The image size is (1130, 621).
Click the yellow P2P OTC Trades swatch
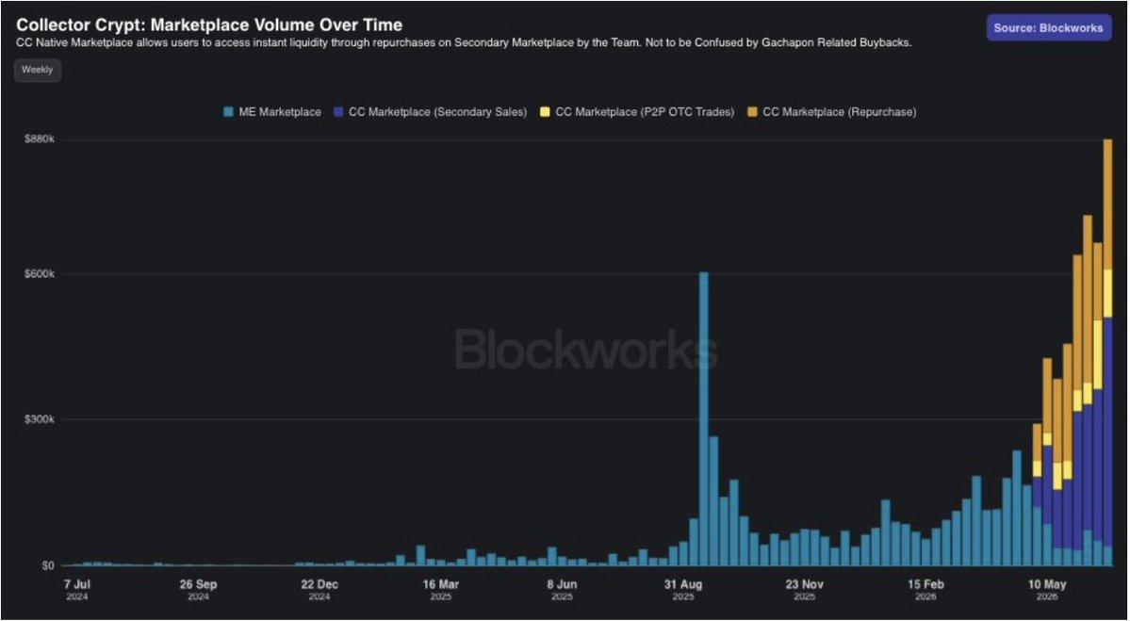(x=545, y=112)
